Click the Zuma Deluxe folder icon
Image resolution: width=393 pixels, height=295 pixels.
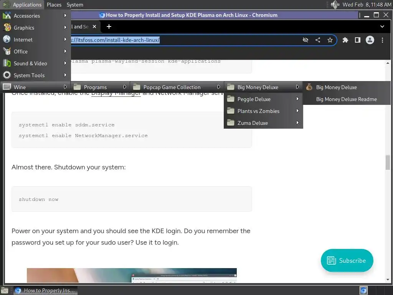click(231, 123)
